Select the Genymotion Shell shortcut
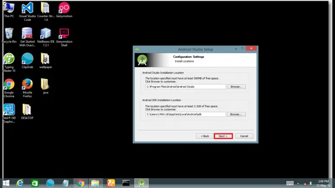The width and height of the screenshot is (335, 188). tap(64, 37)
